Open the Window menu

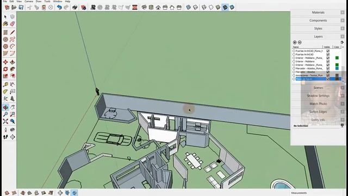(x=58, y=1)
